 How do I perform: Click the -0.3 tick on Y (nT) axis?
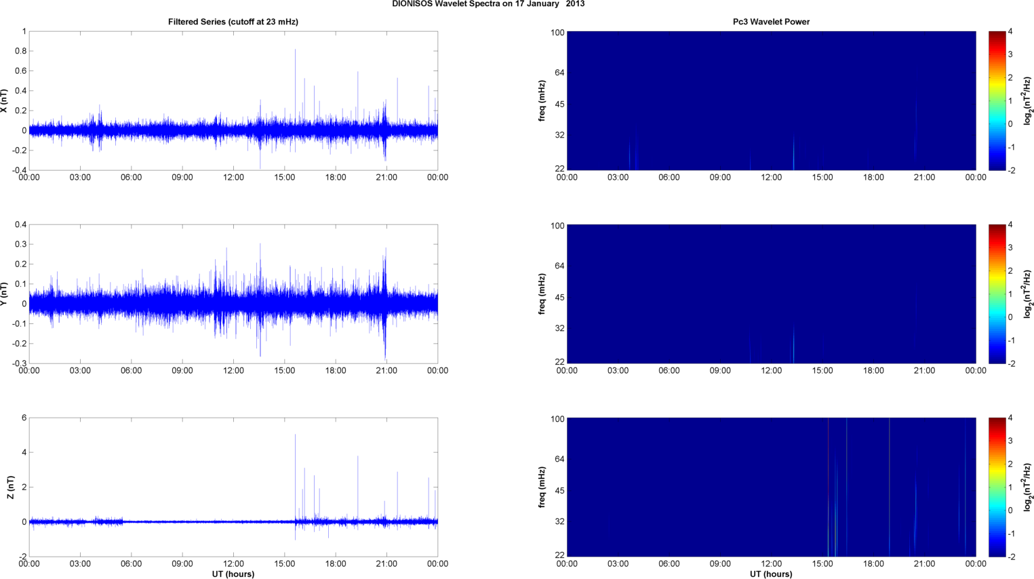(x=19, y=363)
